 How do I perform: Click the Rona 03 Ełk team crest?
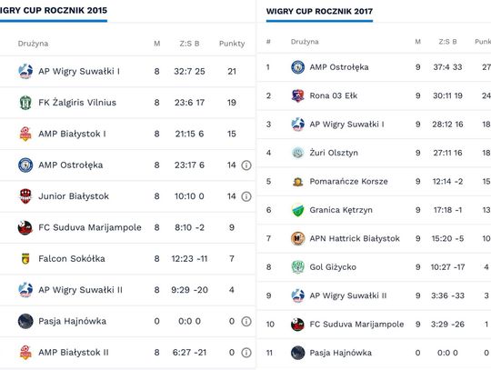298,95
